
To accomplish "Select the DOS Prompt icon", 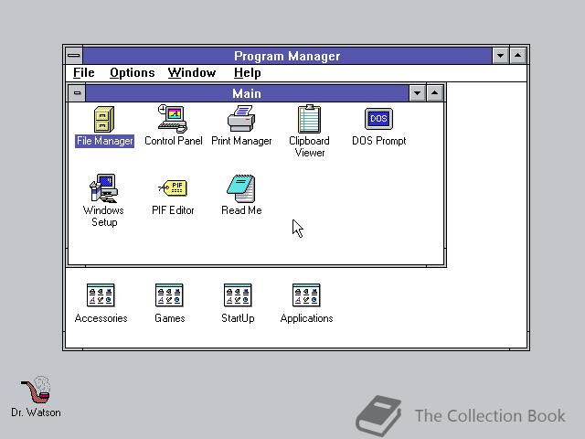I will (378, 119).
